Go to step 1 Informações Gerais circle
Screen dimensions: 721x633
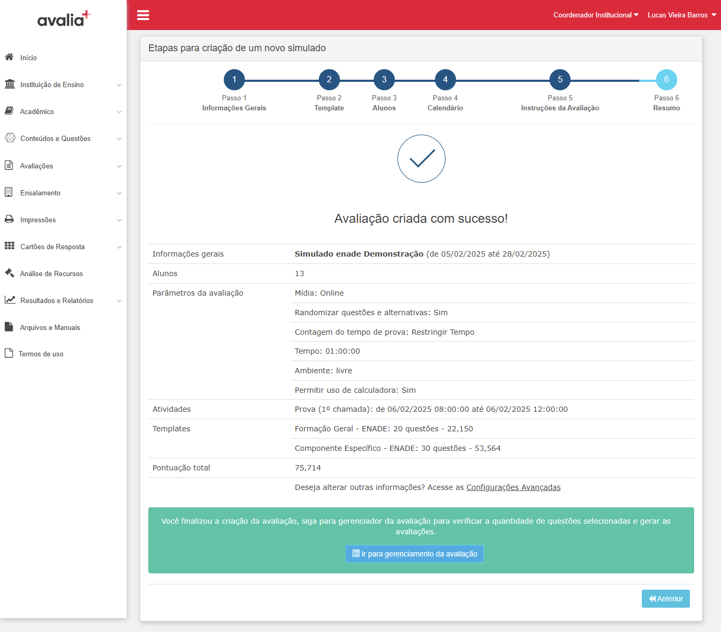pos(234,80)
